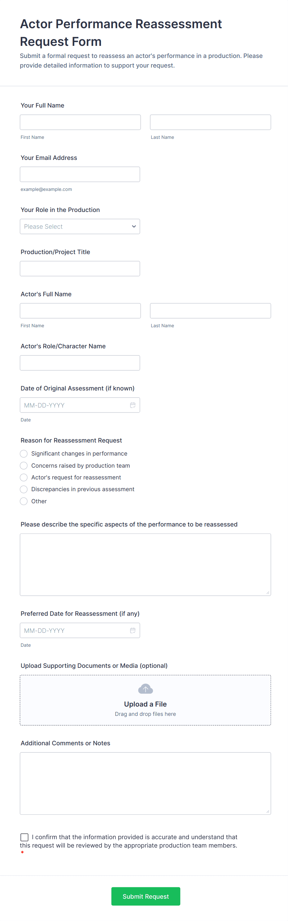Choose 'Actor's request for reassessment' radio
288x921 pixels.
click(24, 477)
